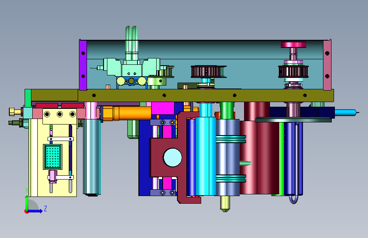Viewport: 368px width, 238px height.
Task: Select the maroon cross-shaped bracket
Action: tap(174, 158)
